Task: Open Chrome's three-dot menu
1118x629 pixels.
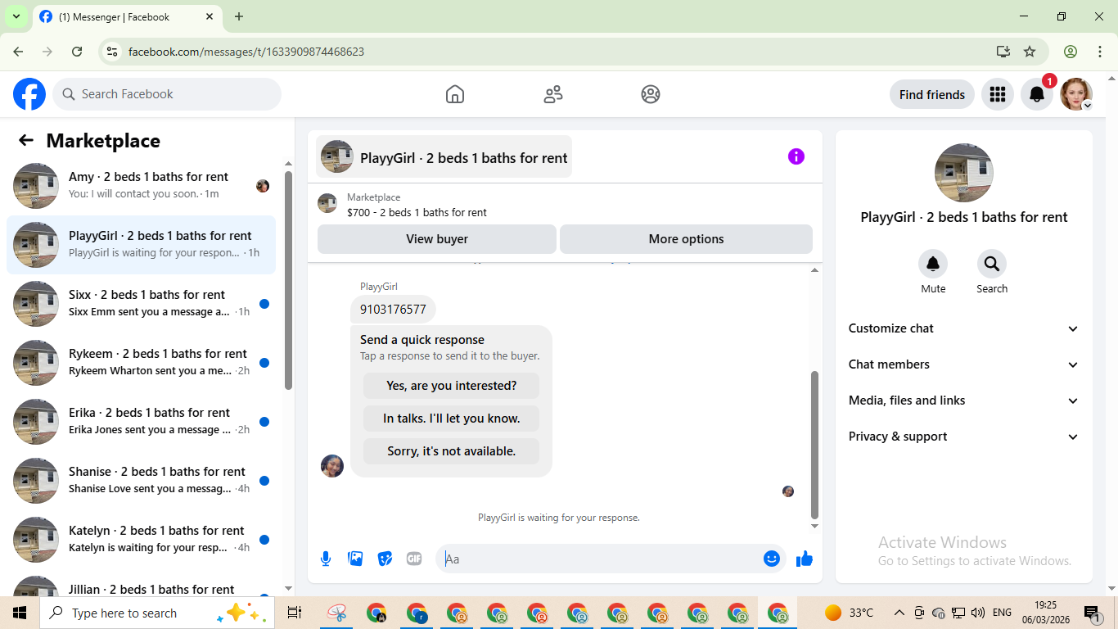Action: point(1099,52)
